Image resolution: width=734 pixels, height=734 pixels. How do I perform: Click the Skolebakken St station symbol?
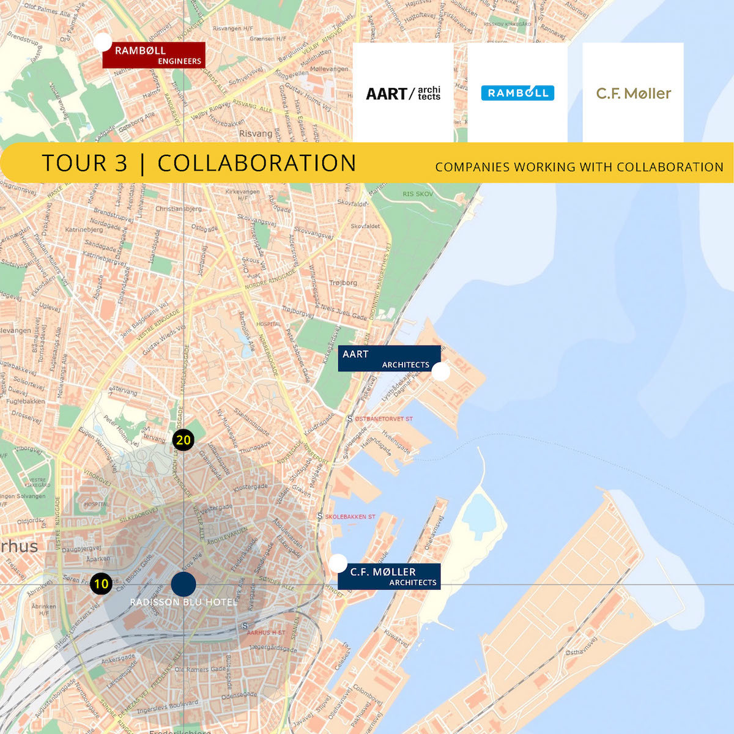319,516
